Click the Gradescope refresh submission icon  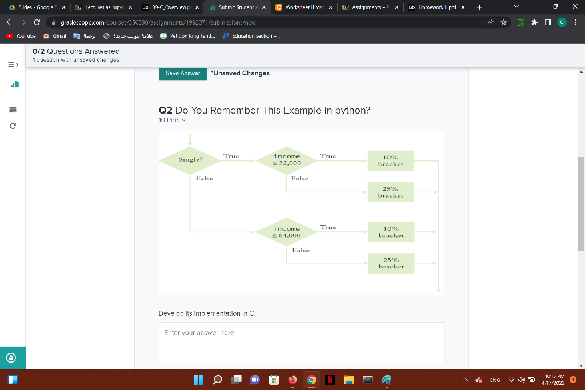pos(13,126)
